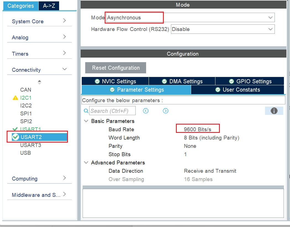The height and width of the screenshot is (227, 290).
Task: Go to next search result arrow
Action: tap(165, 111)
